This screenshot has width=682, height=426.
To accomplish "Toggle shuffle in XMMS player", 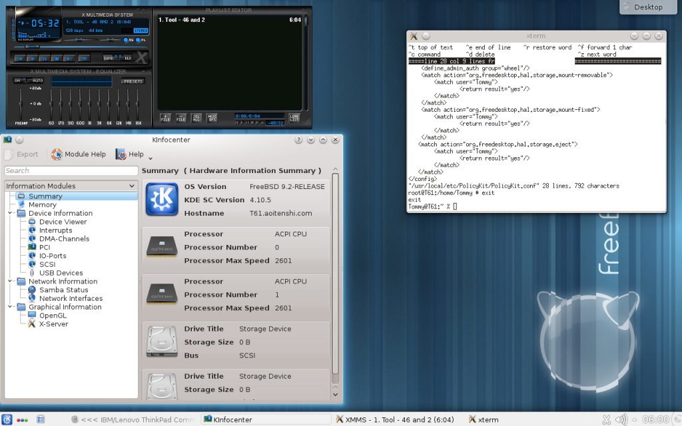I will [x=110, y=58].
